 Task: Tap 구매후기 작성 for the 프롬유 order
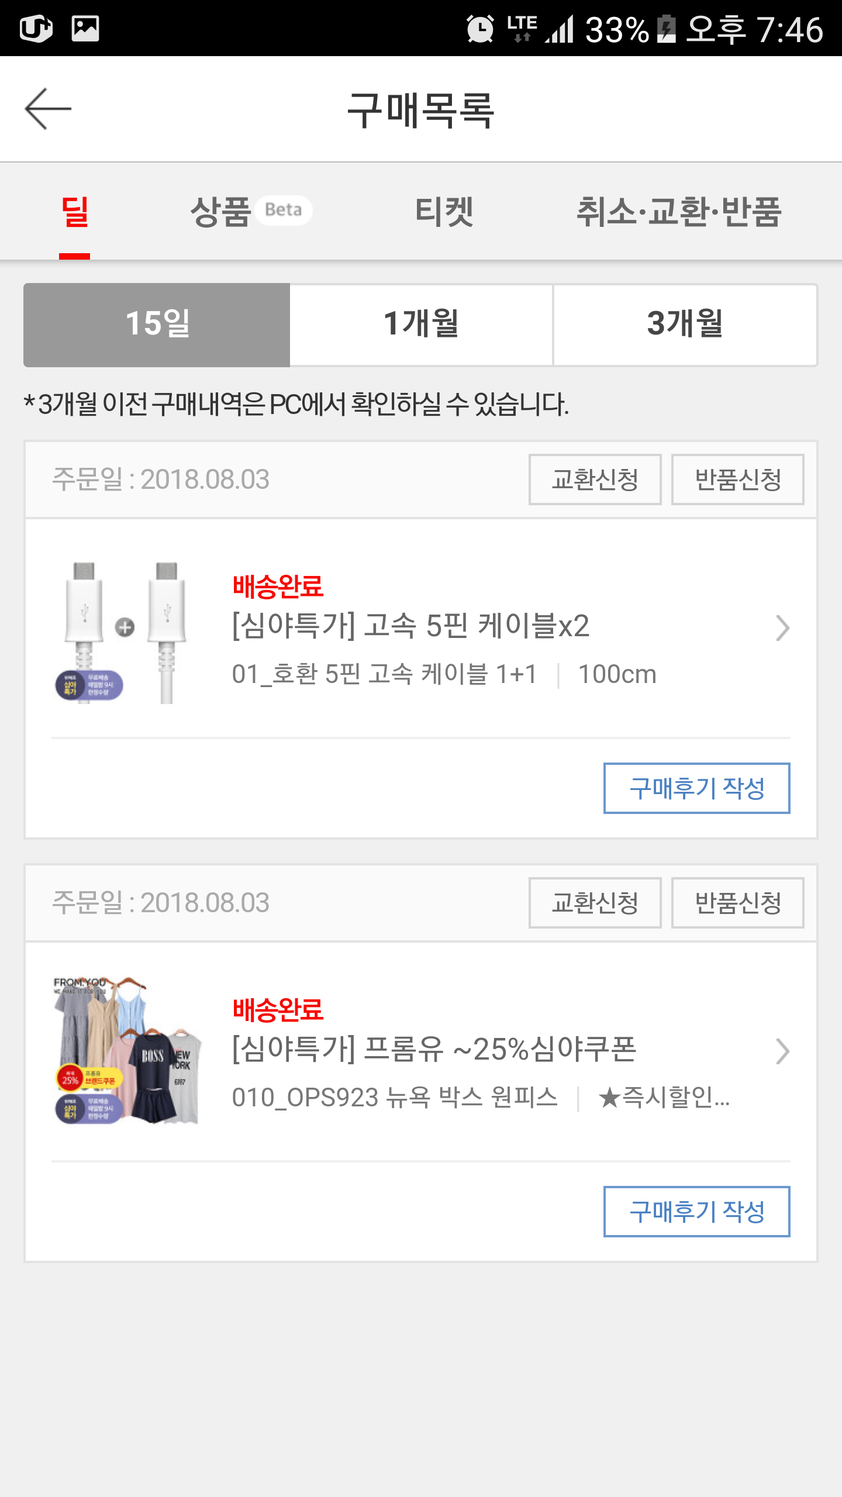pos(696,1212)
